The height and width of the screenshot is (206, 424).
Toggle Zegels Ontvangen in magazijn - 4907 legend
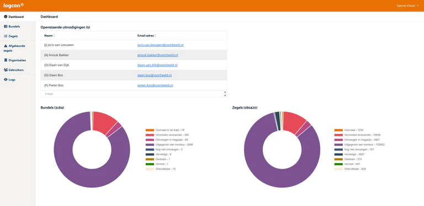coord(357,140)
